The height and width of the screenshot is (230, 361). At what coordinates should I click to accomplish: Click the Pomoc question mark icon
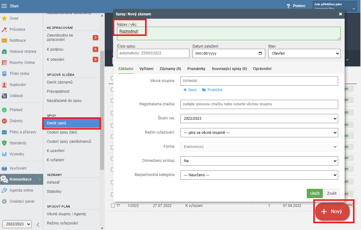coord(288,6)
